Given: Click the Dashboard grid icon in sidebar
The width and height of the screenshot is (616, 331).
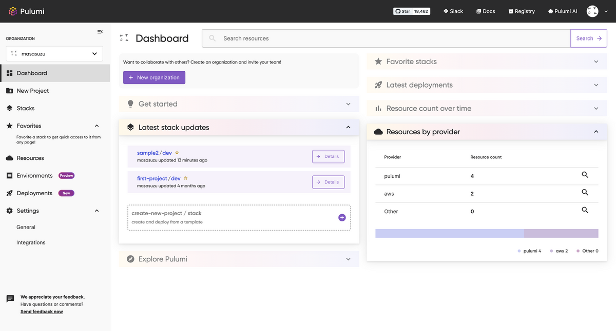Looking at the screenshot, I should click(x=9, y=73).
